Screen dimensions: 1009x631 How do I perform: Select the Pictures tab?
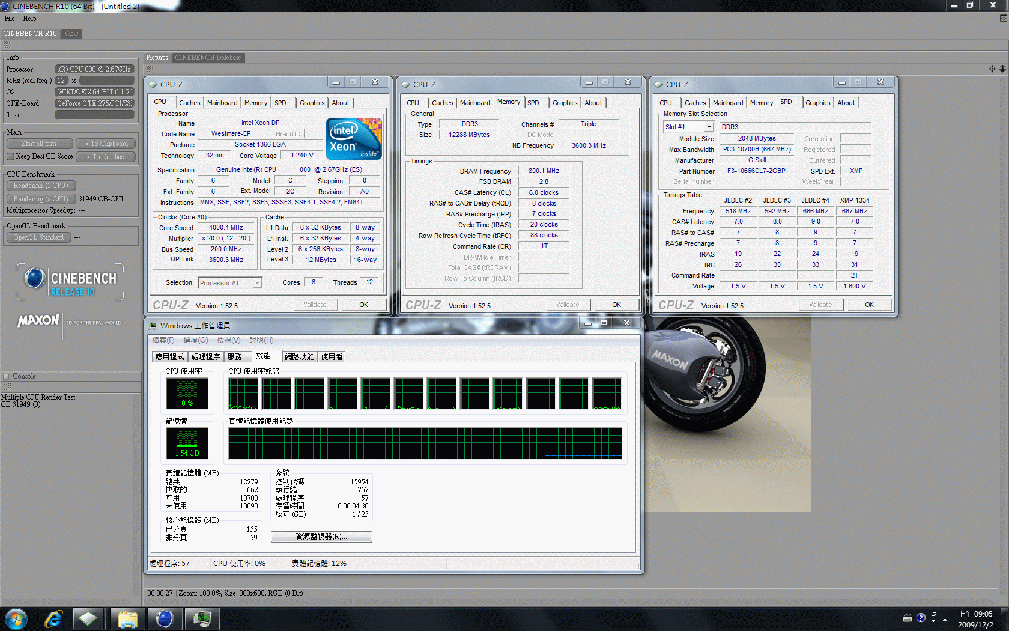pos(157,58)
